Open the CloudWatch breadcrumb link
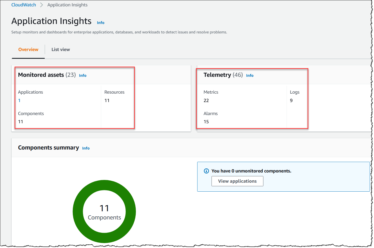Viewport: 374px width, 248px height. pos(24,5)
